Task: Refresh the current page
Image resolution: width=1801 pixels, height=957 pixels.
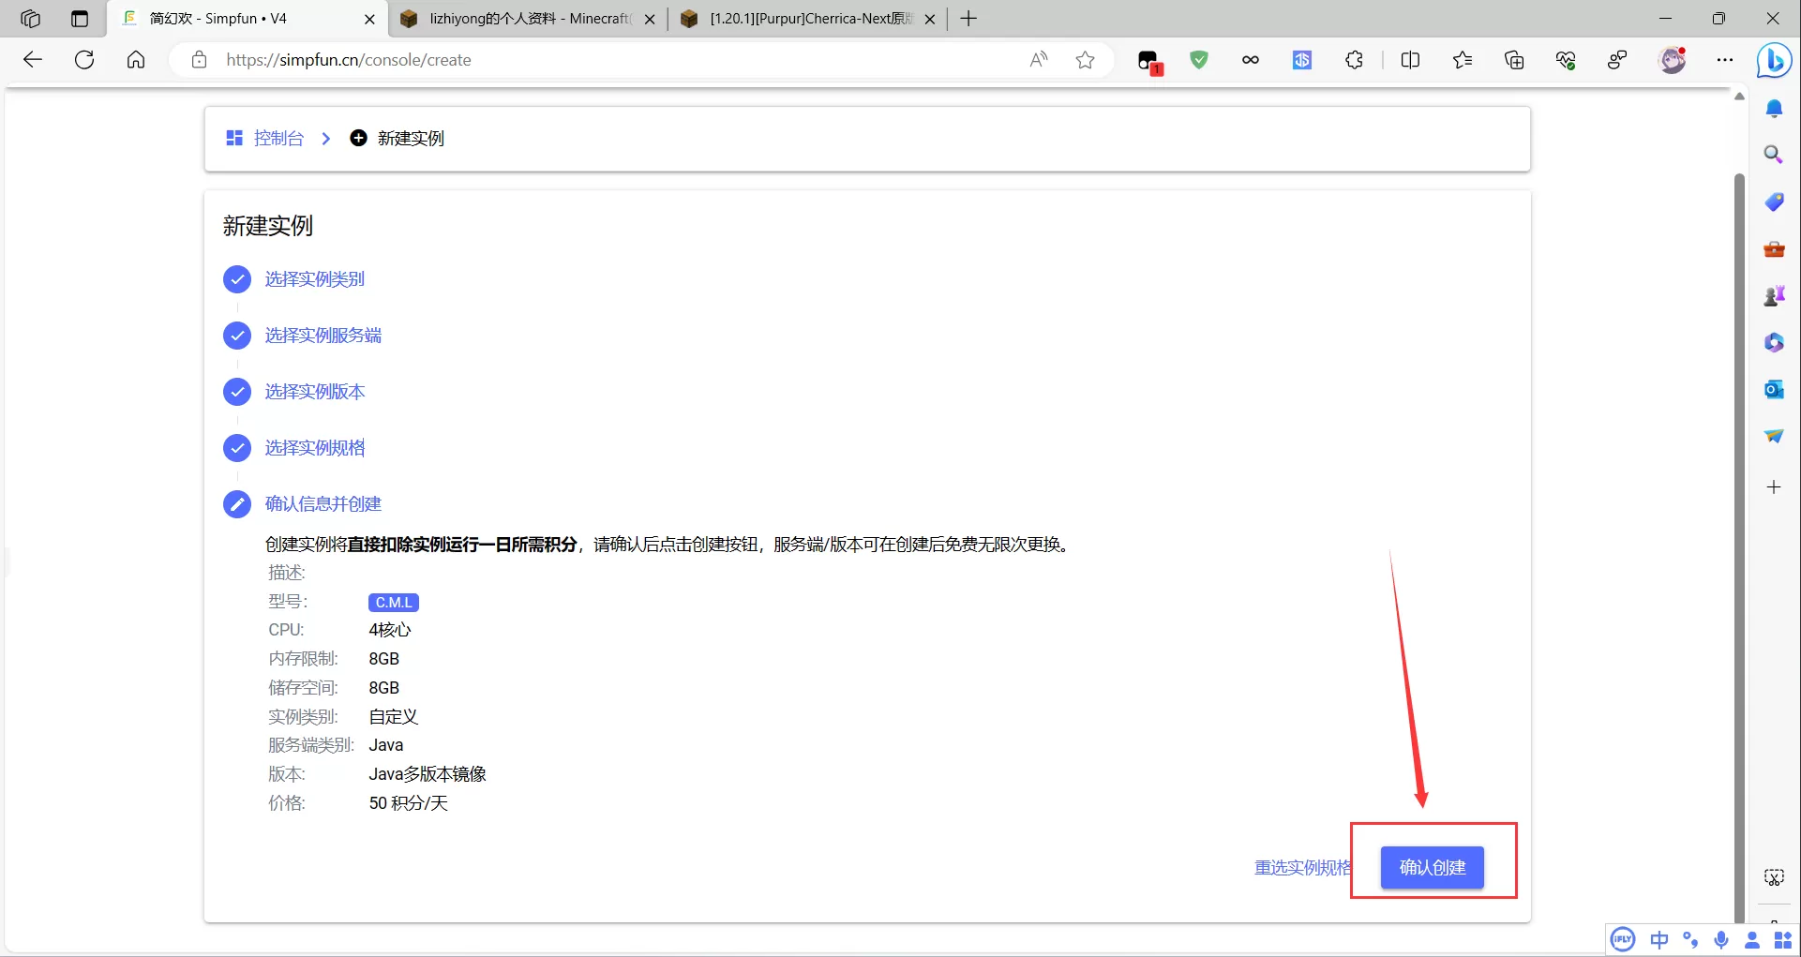Action: (84, 60)
